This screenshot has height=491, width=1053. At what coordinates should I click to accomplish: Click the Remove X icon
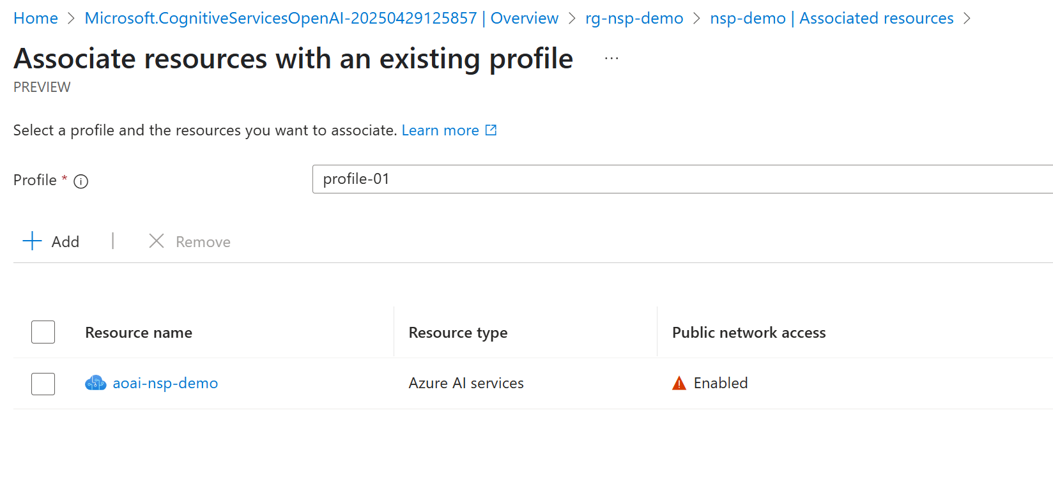point(157,241)
